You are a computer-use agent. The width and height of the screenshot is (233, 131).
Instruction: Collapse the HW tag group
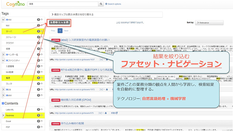[3, 20]
